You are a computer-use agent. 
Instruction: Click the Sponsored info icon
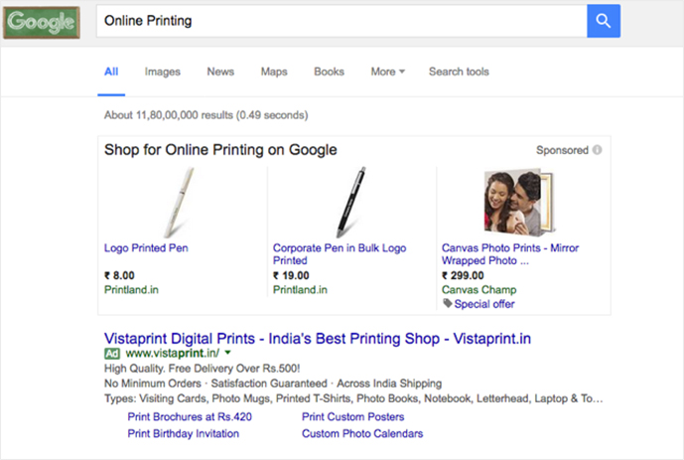click(598, 151)
